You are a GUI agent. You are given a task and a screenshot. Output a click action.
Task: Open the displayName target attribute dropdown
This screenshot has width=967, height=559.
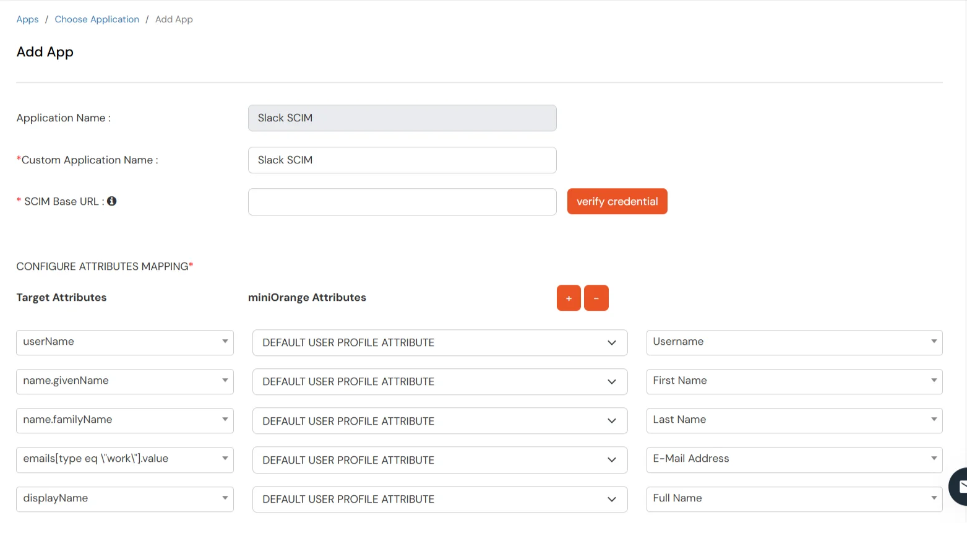point(124,499)
